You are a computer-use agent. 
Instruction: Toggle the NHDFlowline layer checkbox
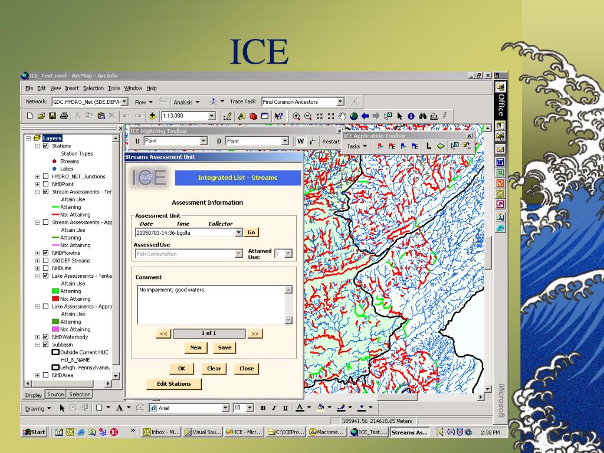click(x=45, y=253)
